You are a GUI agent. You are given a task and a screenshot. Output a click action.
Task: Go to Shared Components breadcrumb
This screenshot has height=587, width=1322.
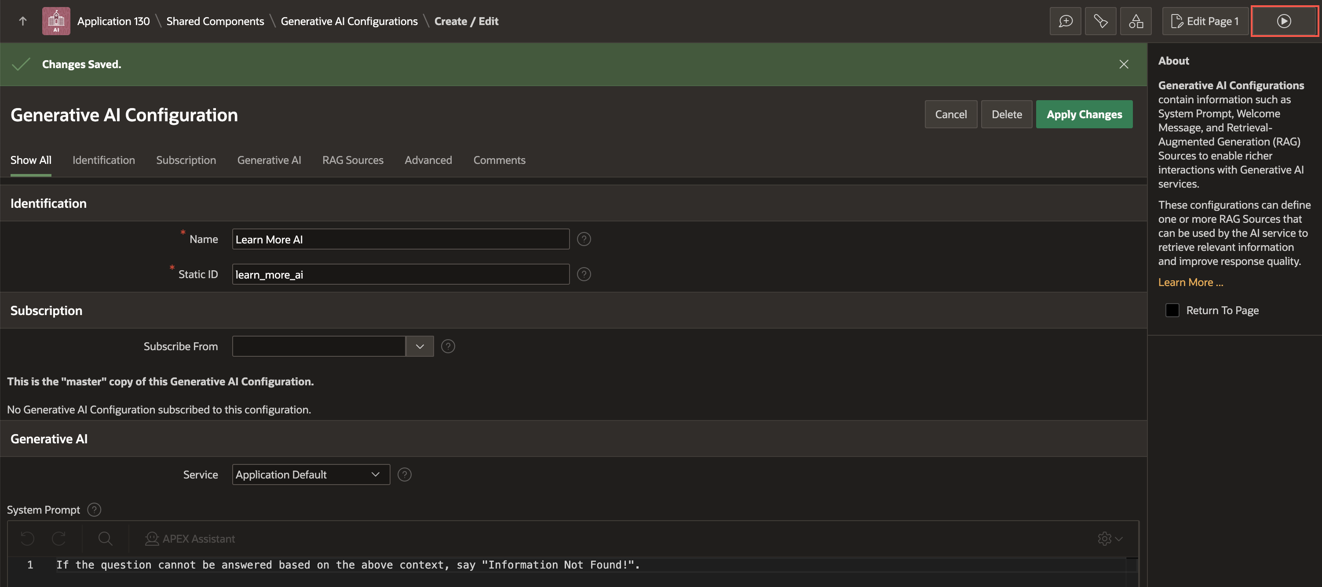pos(215,21)
